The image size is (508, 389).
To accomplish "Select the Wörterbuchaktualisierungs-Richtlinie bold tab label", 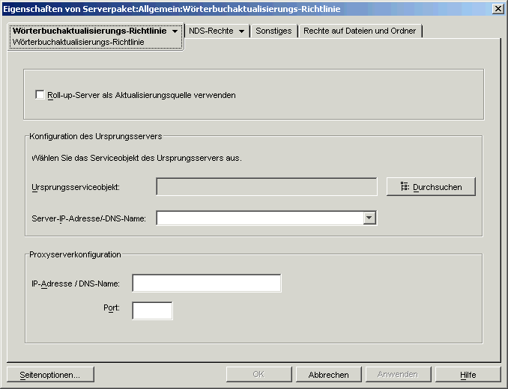I will click(x=89, y=31).
